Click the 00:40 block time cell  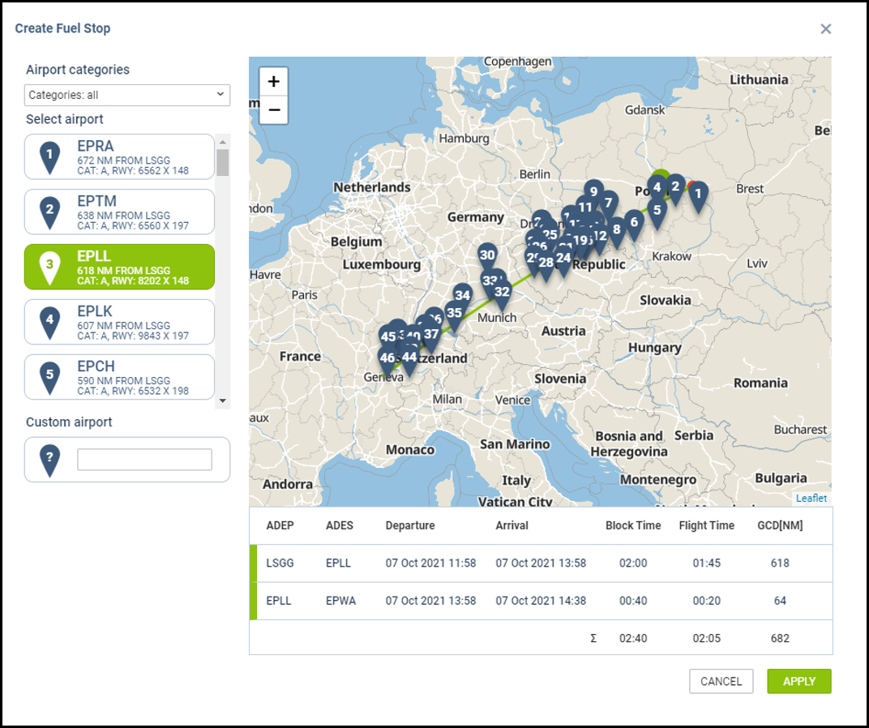633,601
